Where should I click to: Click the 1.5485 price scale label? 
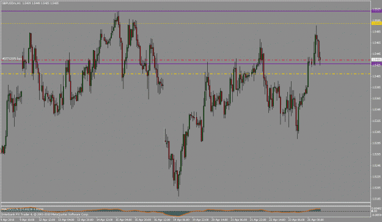[376, 32]
